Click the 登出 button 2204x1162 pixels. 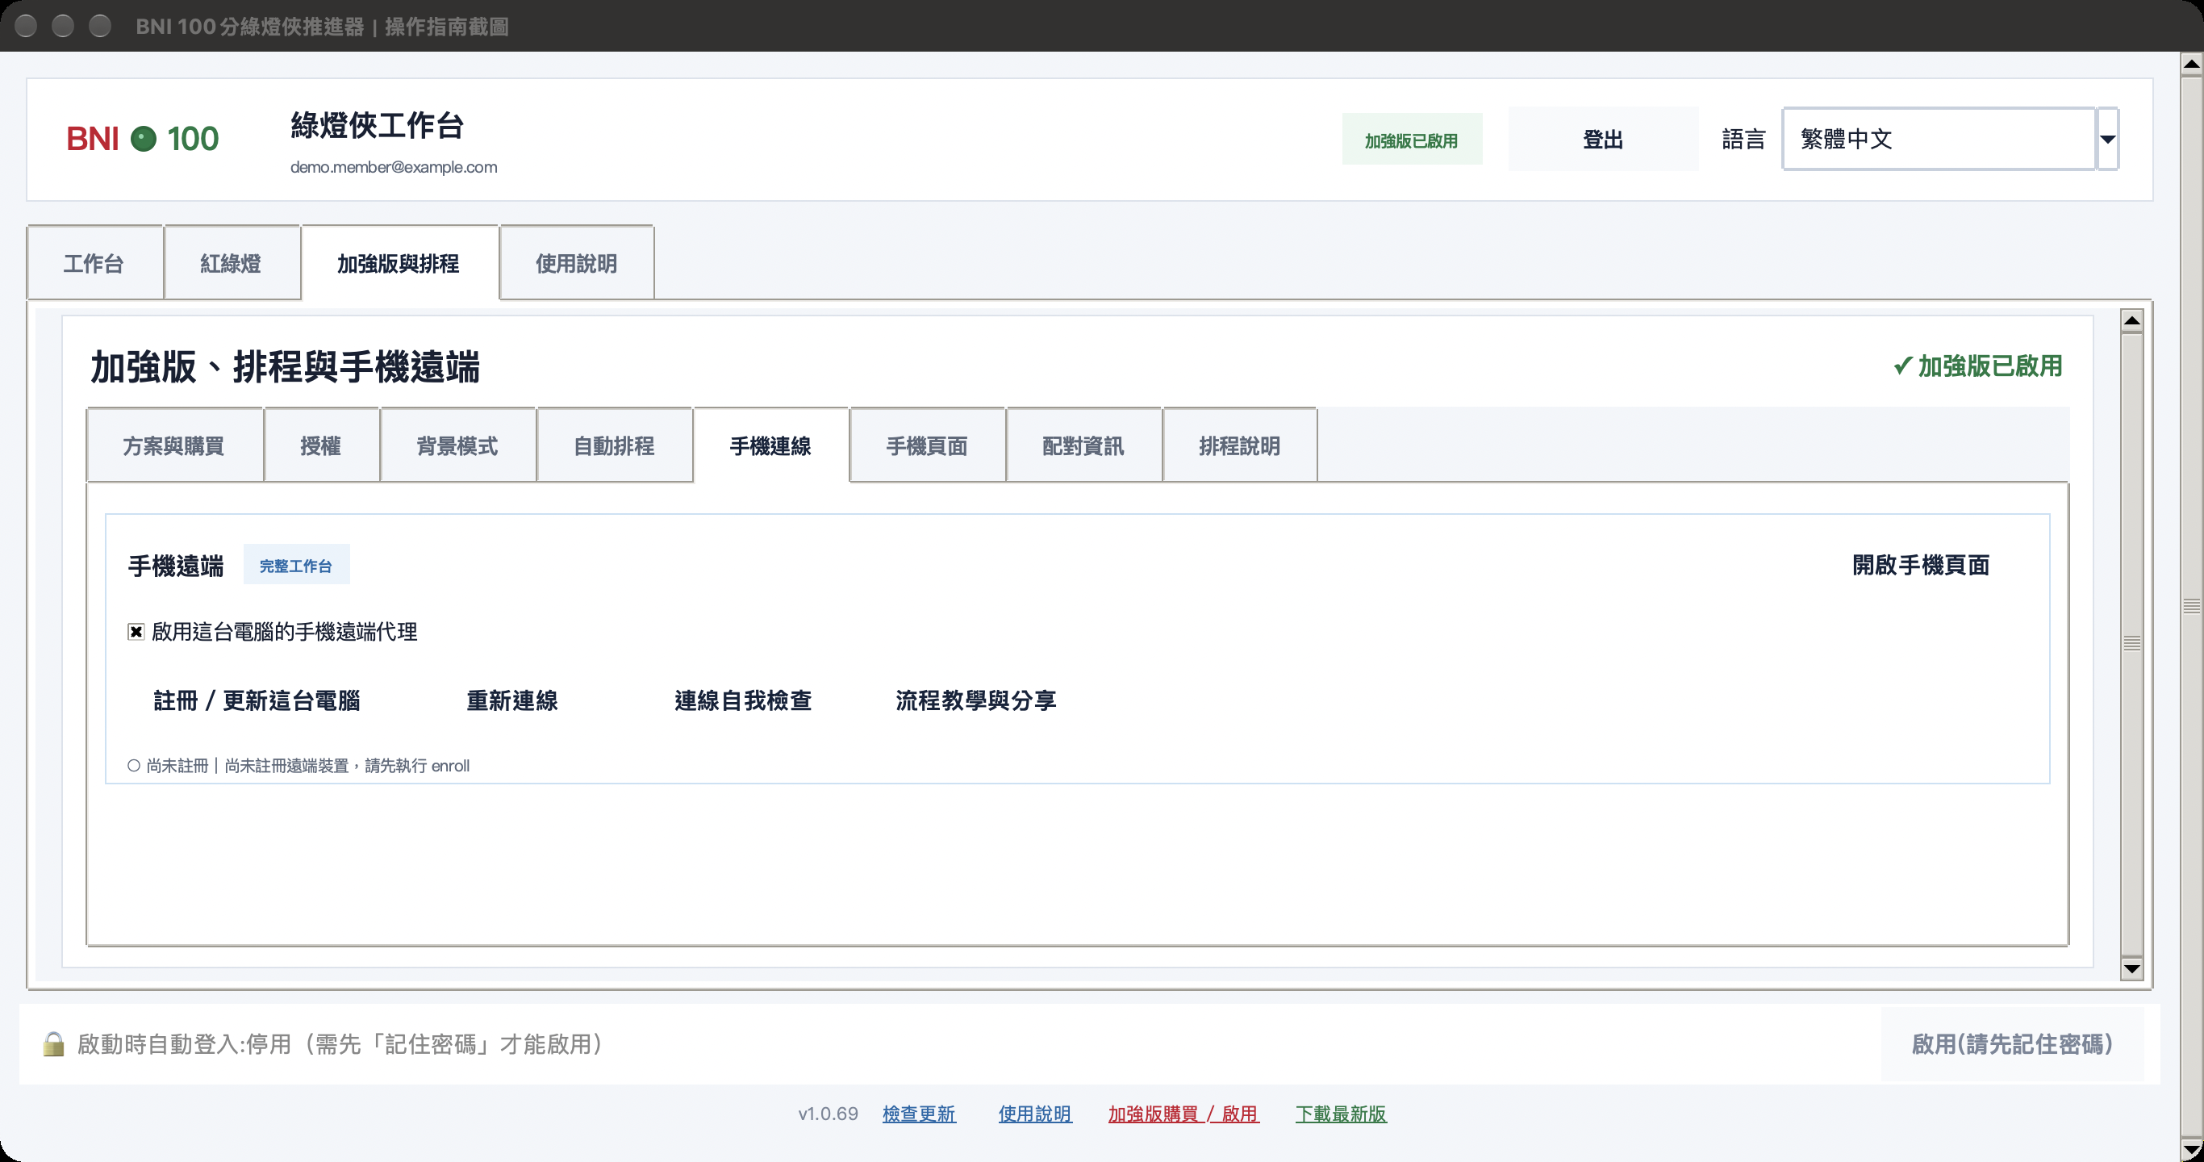[x=1603, y=139]
